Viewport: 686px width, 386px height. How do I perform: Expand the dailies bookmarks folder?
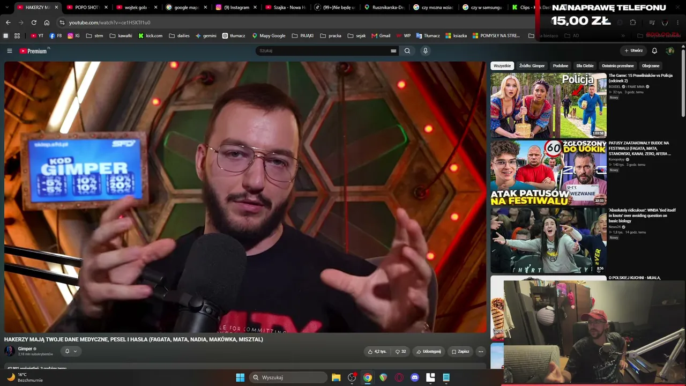click(x=179, y=36)
